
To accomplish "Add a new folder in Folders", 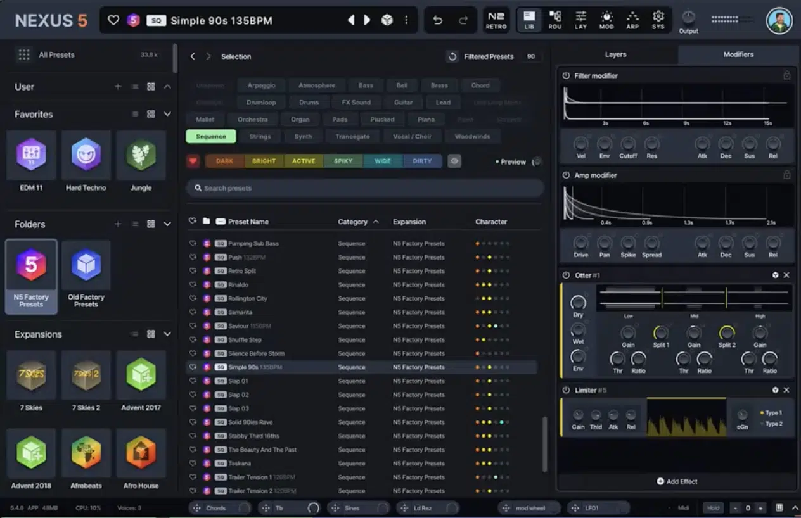I will [118, 224].
